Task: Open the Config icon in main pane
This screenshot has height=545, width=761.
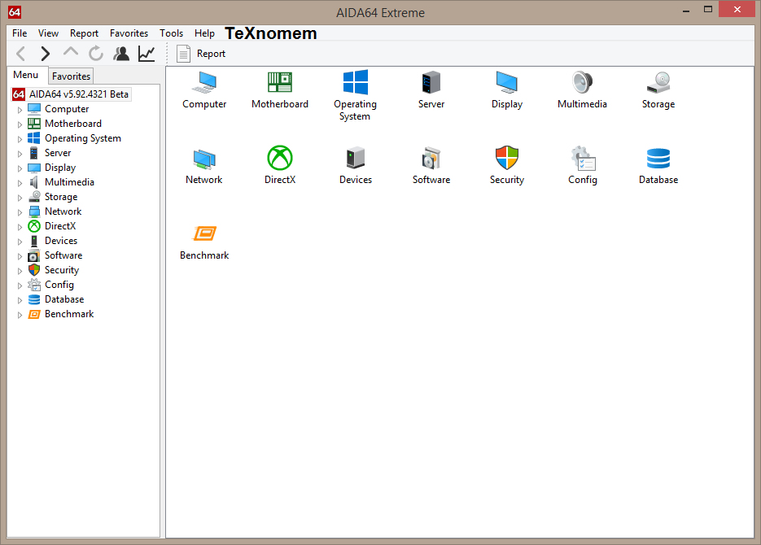Action: click(x=583, y=158)
